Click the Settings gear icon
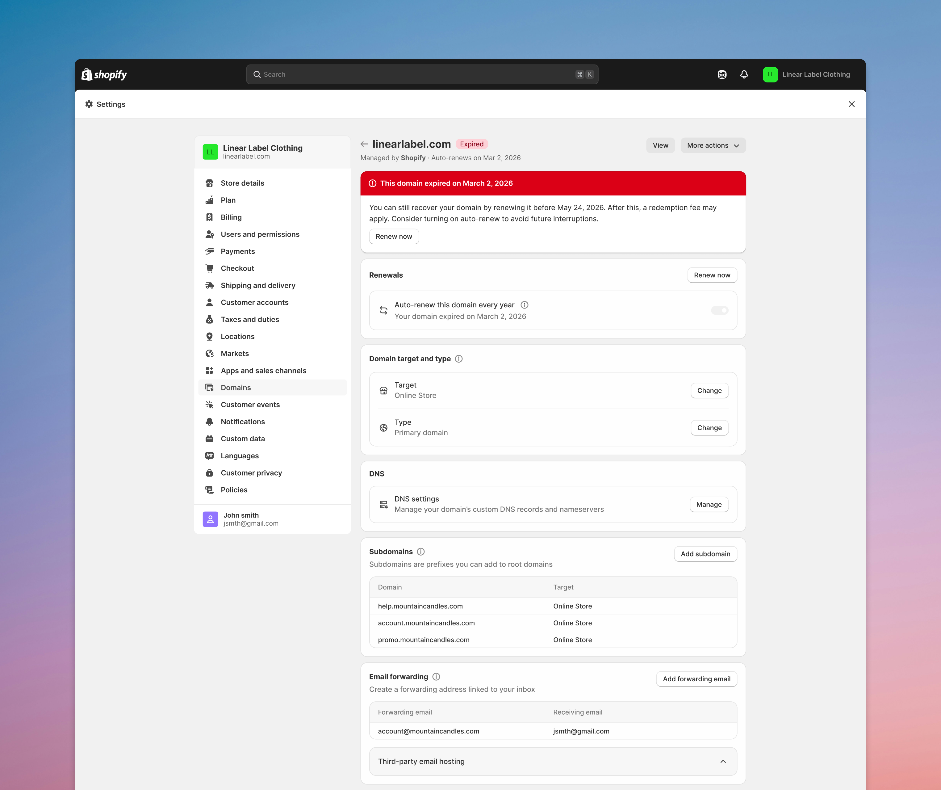This screenshot has height=790, width=941. click(x=89, y=104)
